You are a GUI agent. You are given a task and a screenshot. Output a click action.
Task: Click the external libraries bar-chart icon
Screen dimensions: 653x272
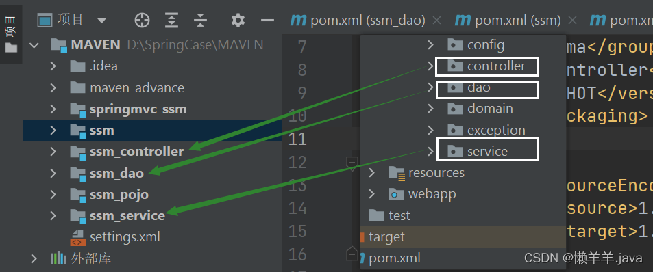coord(59,259)
